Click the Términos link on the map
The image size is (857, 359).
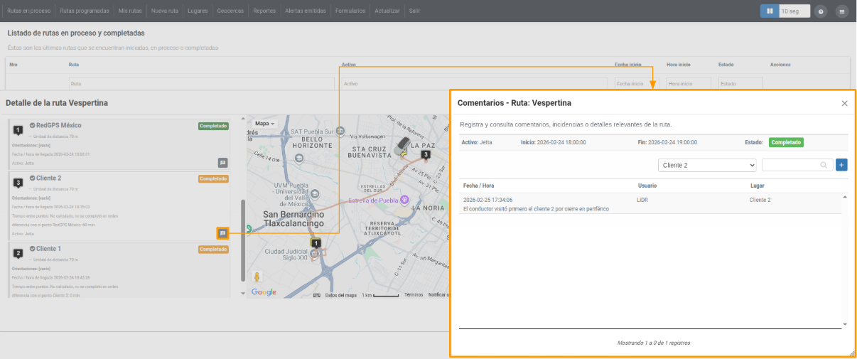tap(414, 294)
